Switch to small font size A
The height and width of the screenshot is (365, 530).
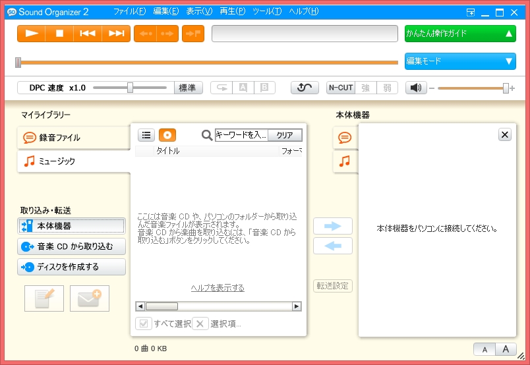[485, 349]
